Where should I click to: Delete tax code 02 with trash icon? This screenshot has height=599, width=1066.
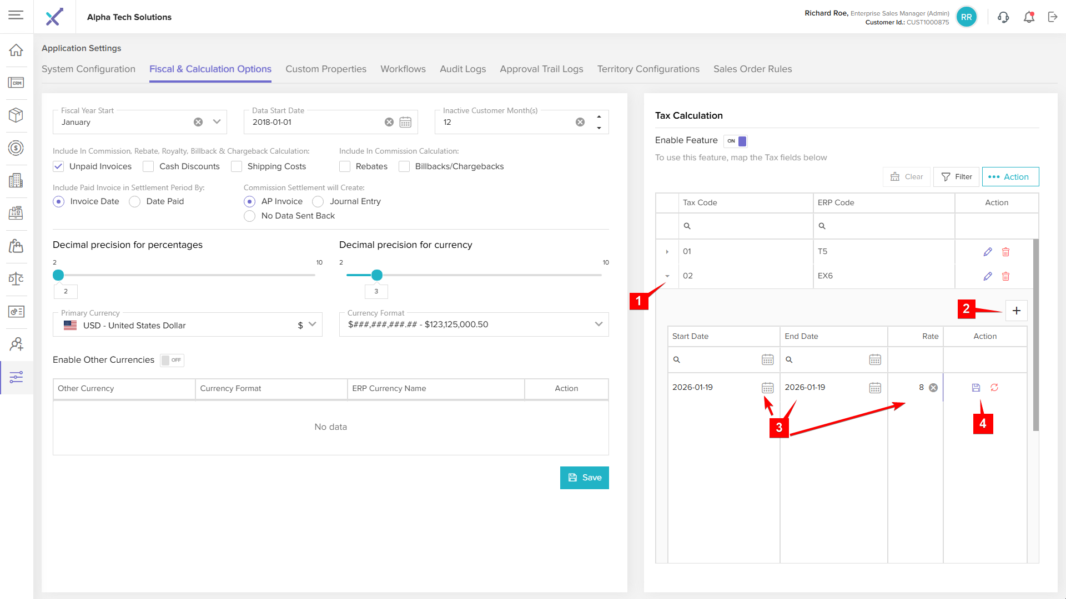click(1005, 276)
